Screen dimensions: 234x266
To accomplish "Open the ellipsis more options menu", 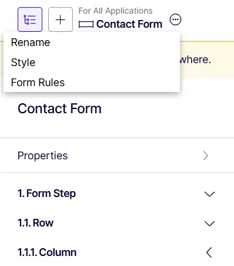I will [175, 19].
